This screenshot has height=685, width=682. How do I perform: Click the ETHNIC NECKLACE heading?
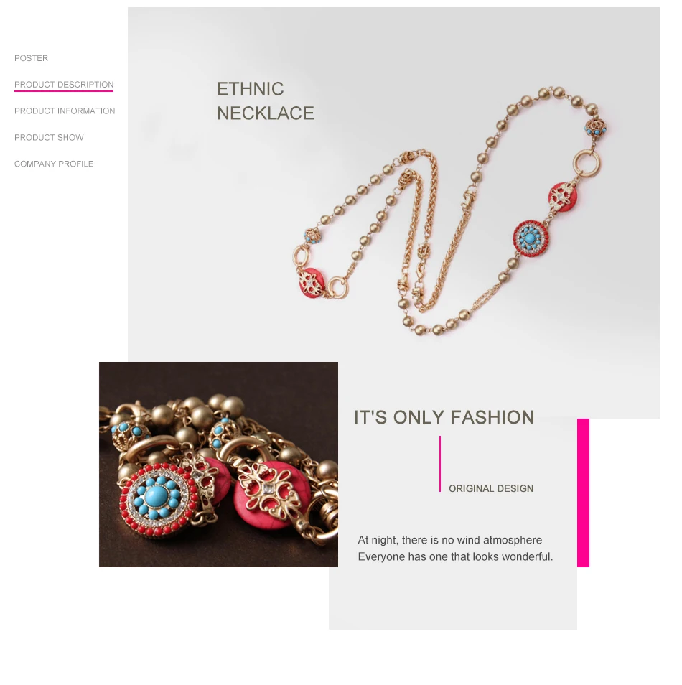point(265,101)
